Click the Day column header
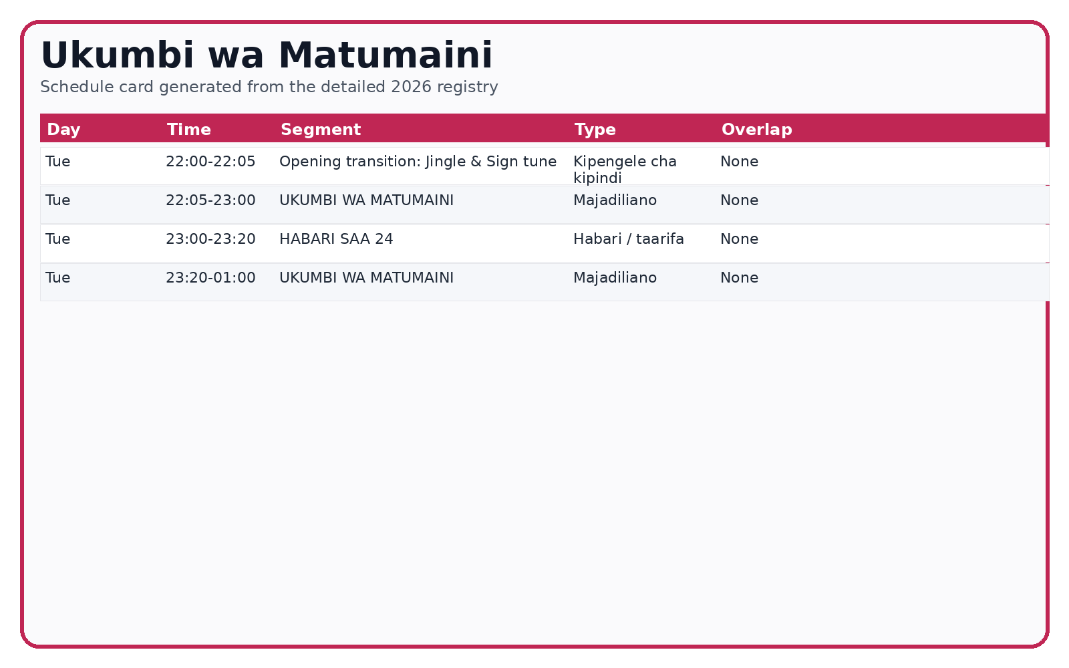The height and width of the screenshot is (668, 1069). (x=63, y=130)
